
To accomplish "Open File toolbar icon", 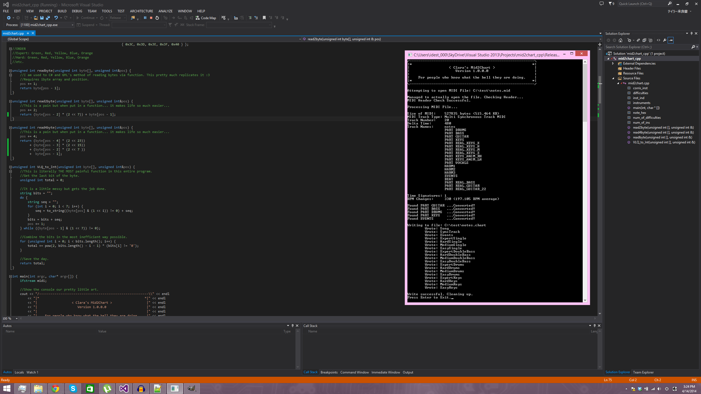I will [36, 18].
